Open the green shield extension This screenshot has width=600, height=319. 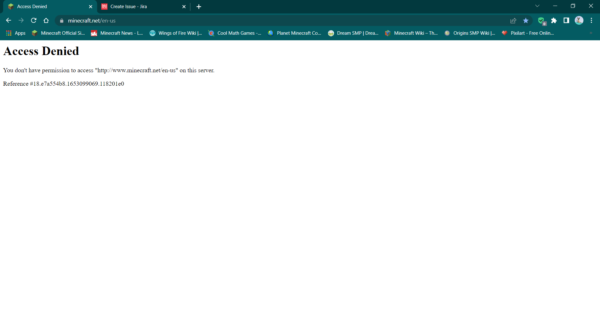coord(542,21)
